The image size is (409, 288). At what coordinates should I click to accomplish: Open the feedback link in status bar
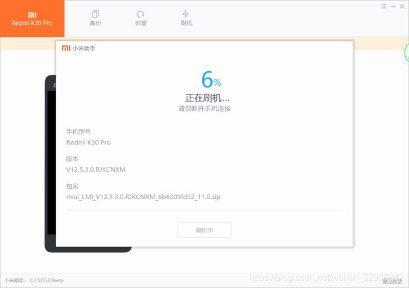[x=393, y=281]
